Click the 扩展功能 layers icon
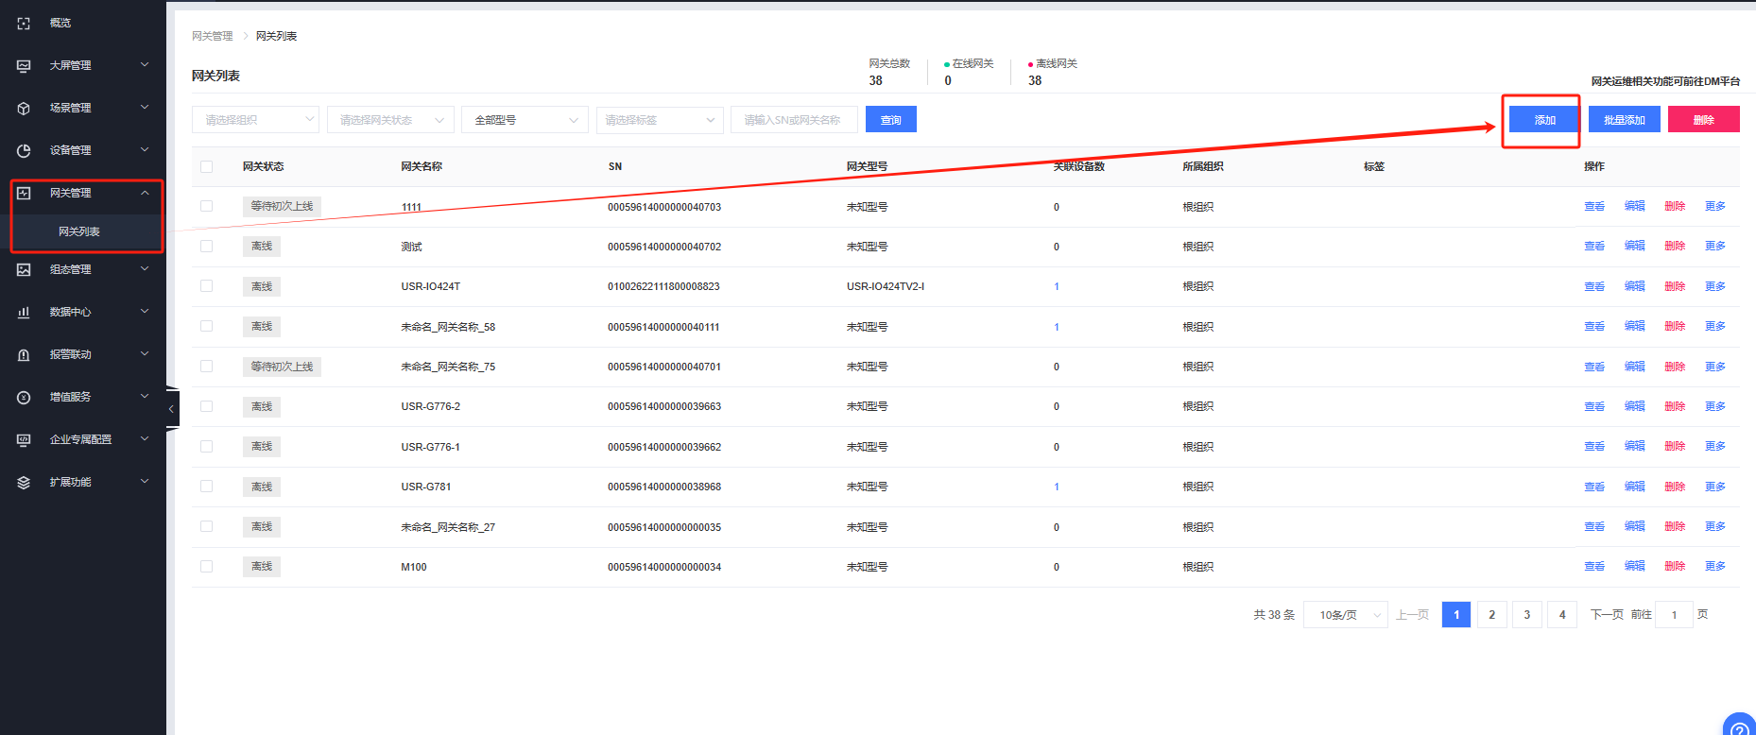Screen dimensions: 1756x735 point(24,482)
